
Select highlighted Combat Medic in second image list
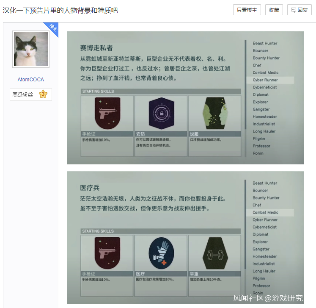(270, 212)
